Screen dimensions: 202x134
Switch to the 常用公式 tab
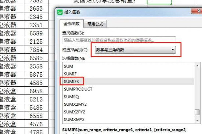click(95, 24)
